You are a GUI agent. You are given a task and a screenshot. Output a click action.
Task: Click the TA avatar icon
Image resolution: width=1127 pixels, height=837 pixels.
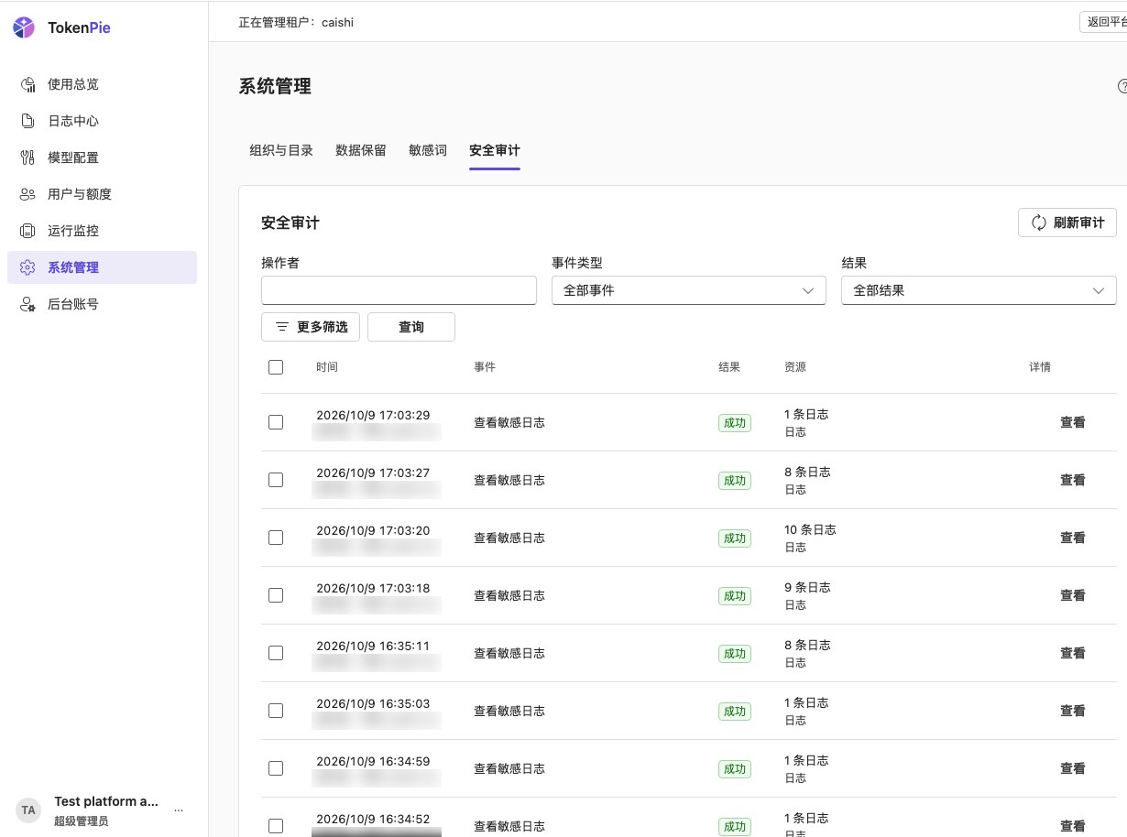pos(28,810)
